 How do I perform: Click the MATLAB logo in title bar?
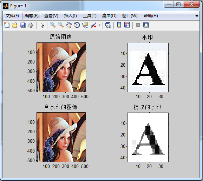point(6,6)
